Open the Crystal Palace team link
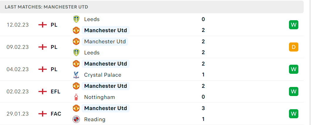This screenshot has width=311, height=125. click(x=102, y=75)
